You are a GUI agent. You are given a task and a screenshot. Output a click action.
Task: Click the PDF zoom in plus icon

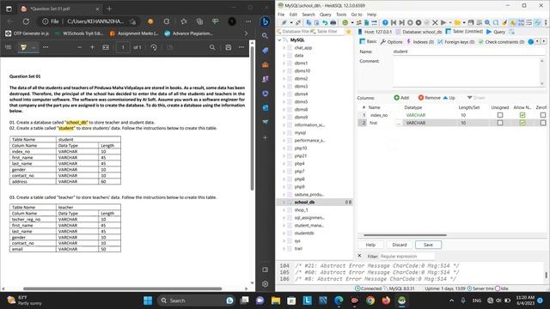pyautogui.click(x=92, y=47)
